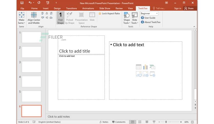Open the undo history dropdown arrow
214x124 pixels.
coord(34,3)
